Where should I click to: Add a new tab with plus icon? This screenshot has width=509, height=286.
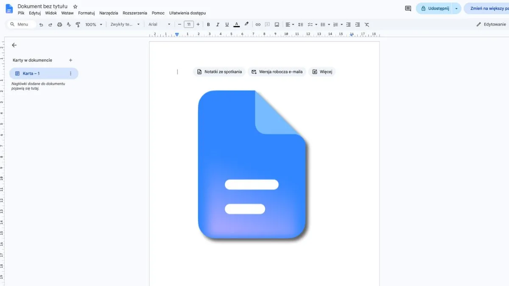(x=70, y=60)
